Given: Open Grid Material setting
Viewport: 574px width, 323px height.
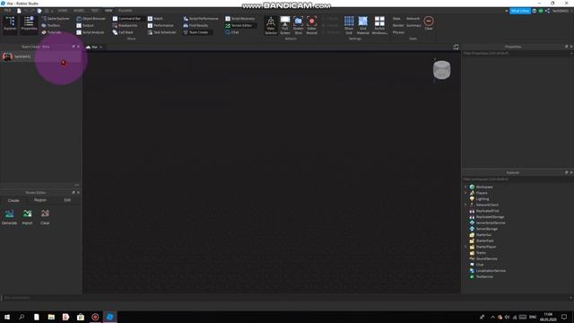Looking at the screenshot, I should [362, 25].
